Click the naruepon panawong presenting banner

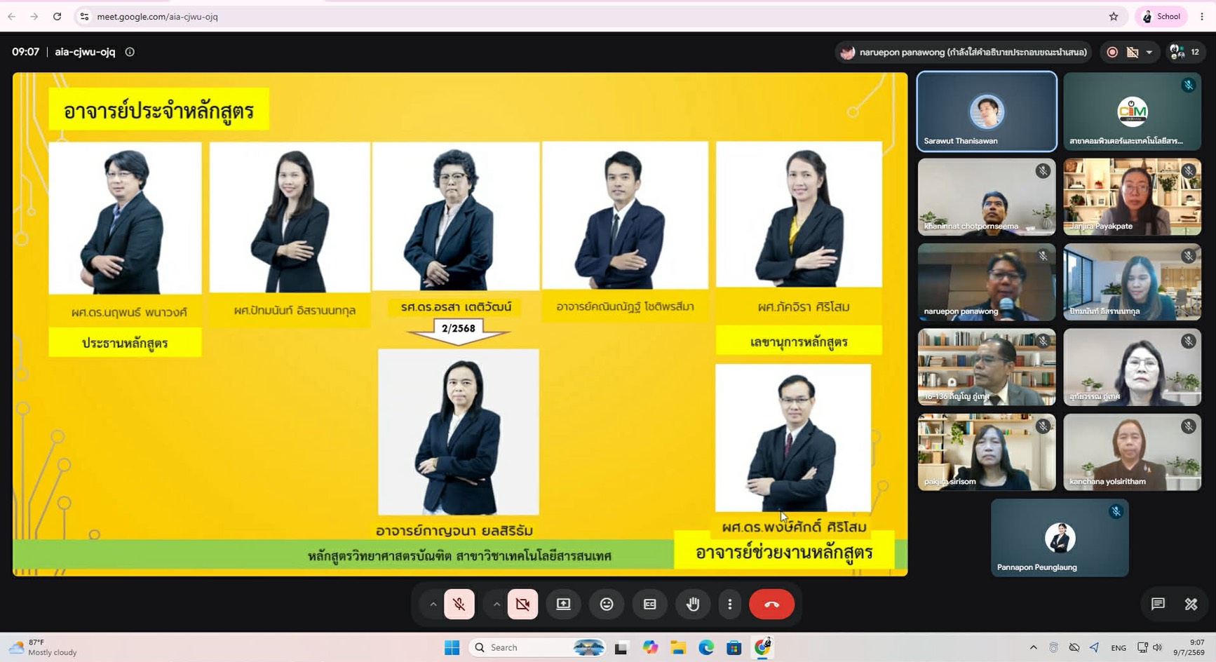[x=965, y=52]
